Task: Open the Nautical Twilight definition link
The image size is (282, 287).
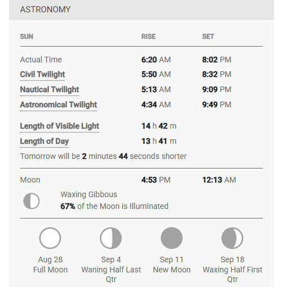Action: tap(50, 89)
